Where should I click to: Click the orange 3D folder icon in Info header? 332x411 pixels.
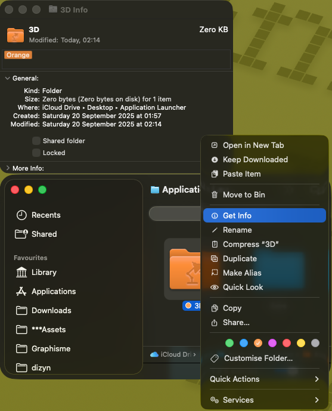point(15,35)
